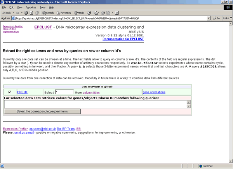Click the text area scroll up arrow

[188, 102]
